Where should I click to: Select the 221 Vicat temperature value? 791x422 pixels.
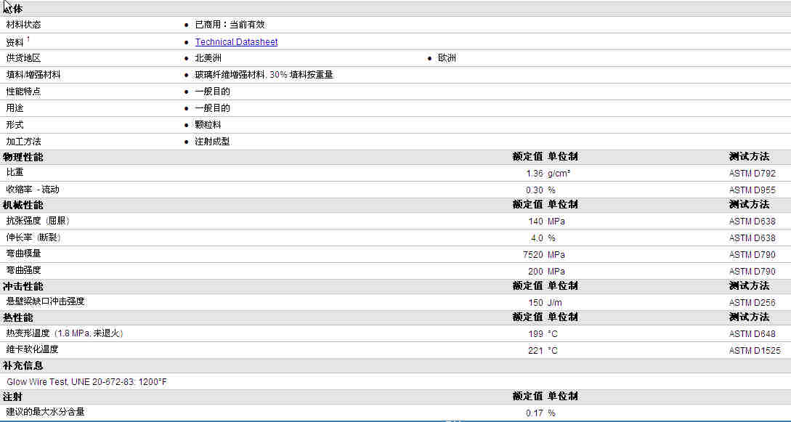point(536,350)
